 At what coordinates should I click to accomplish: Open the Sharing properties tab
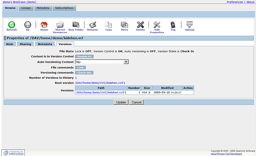click(25, 44)
